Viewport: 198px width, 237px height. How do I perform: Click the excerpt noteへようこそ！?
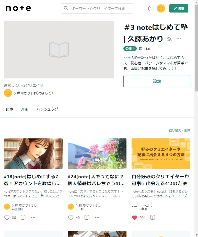coord(160,194)
